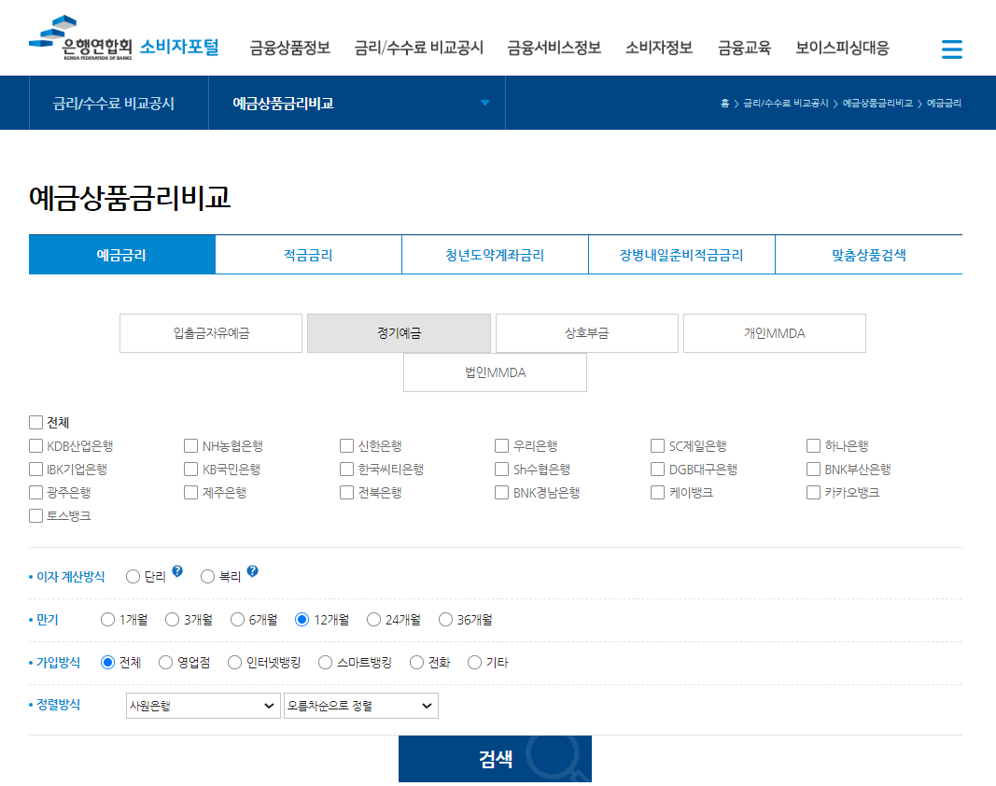
Task: Select the 단리 interest calculation radio button
Action: pos(132,576)
